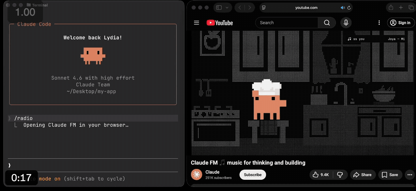Open the sidebar dropdown chevron in Safari
This screenshot has height=191, width=416.
pos(227,7)
